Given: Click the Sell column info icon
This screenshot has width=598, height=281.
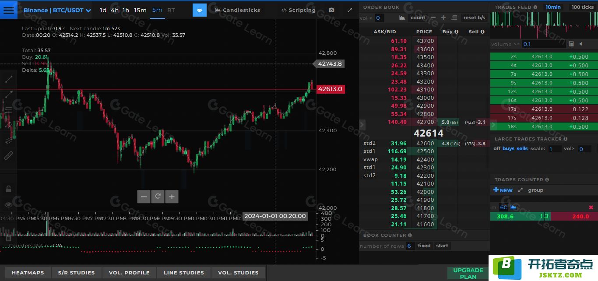Looking at the screenshot, I should [482, 32].
